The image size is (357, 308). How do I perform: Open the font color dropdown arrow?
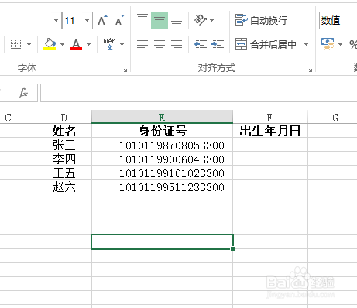click(88, 44)
